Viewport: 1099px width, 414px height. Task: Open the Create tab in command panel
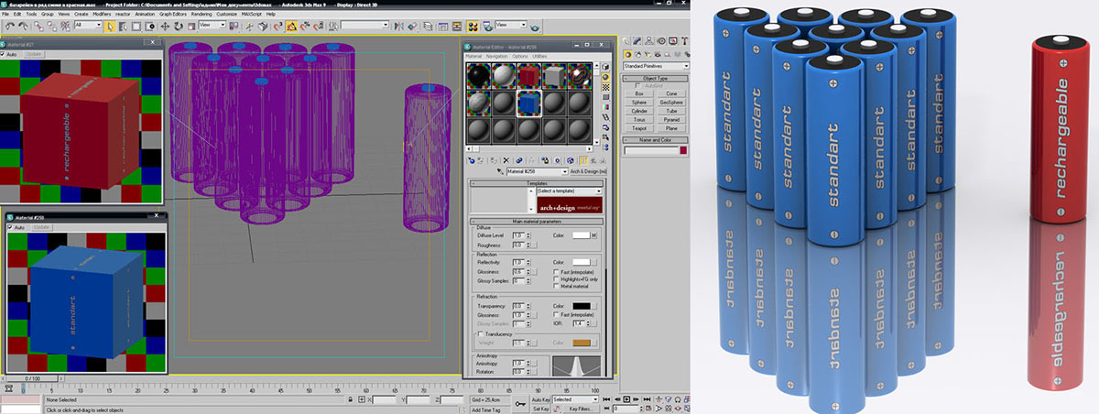coord(626,40)
